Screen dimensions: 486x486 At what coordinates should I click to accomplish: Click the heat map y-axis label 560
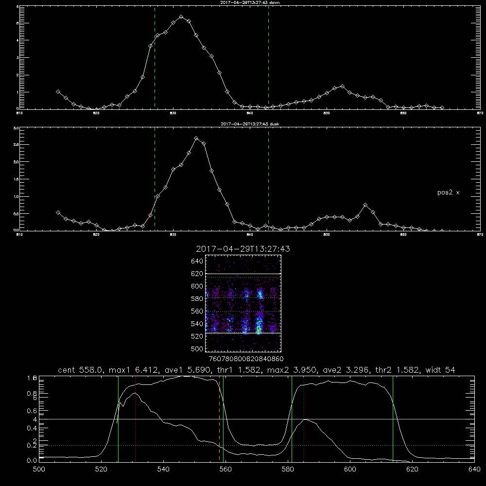[x=197, y=311]
